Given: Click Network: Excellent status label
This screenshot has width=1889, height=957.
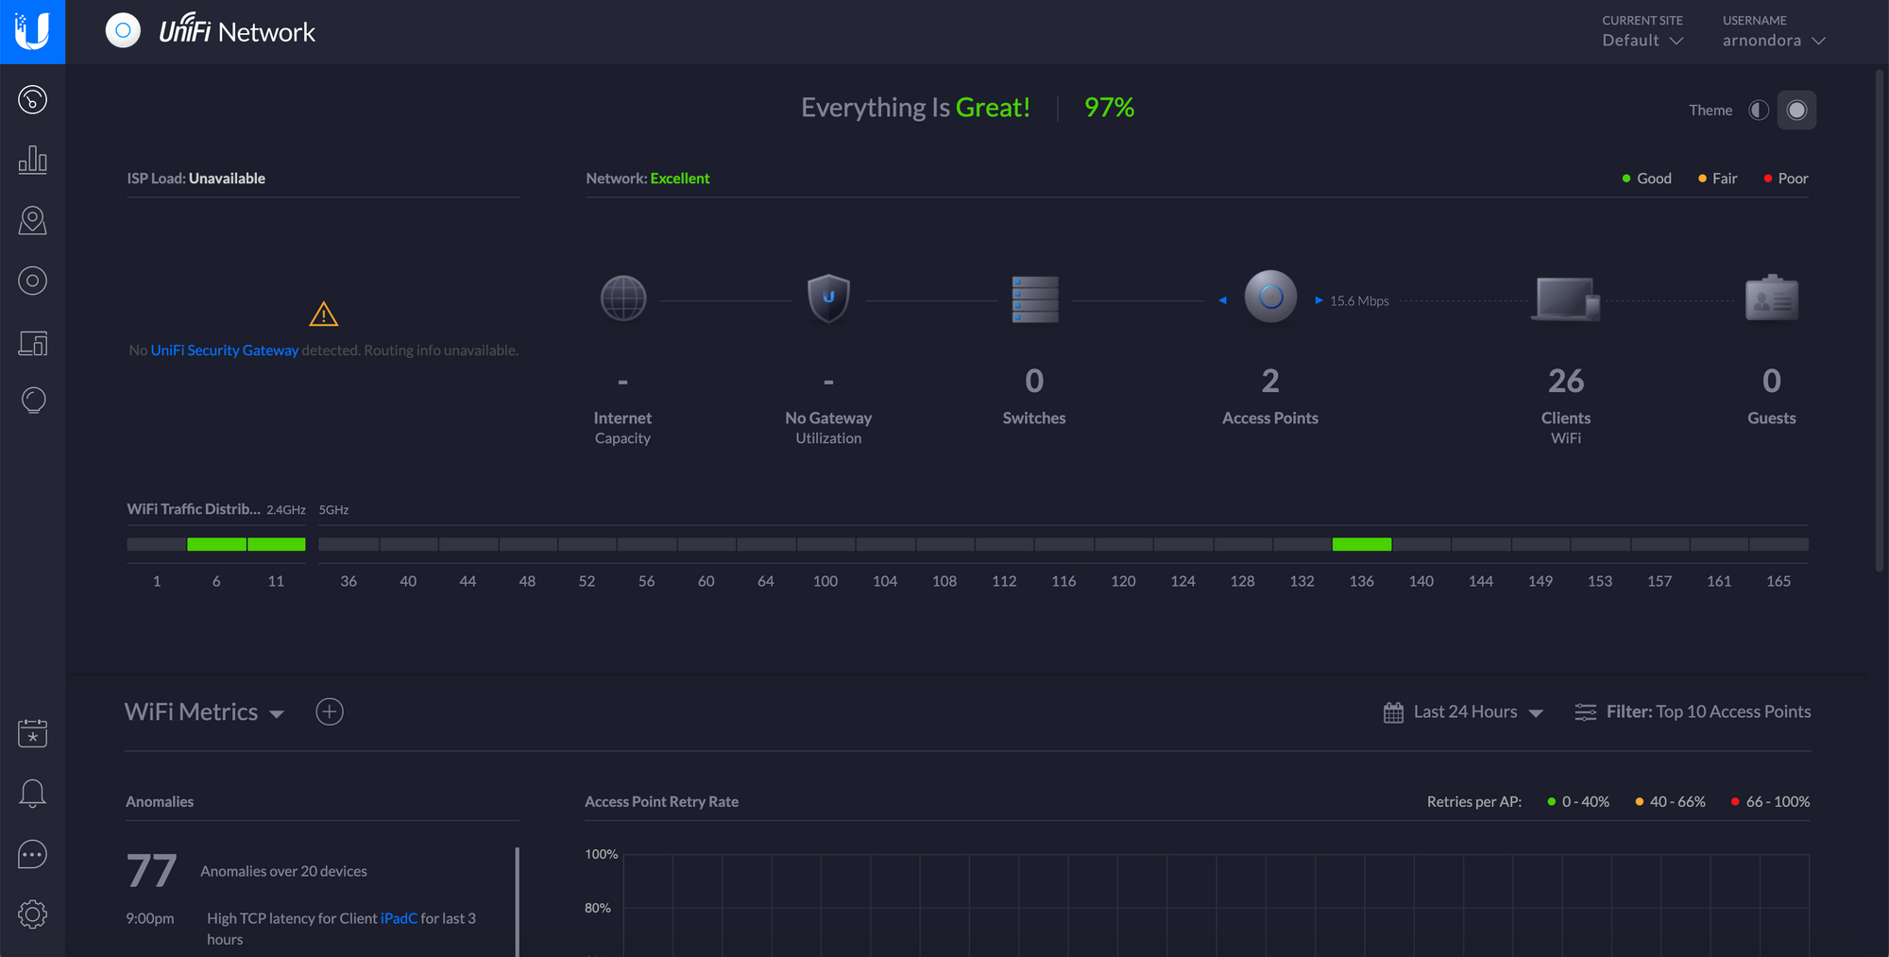Looking at the screenshot, I should [648, 178].
